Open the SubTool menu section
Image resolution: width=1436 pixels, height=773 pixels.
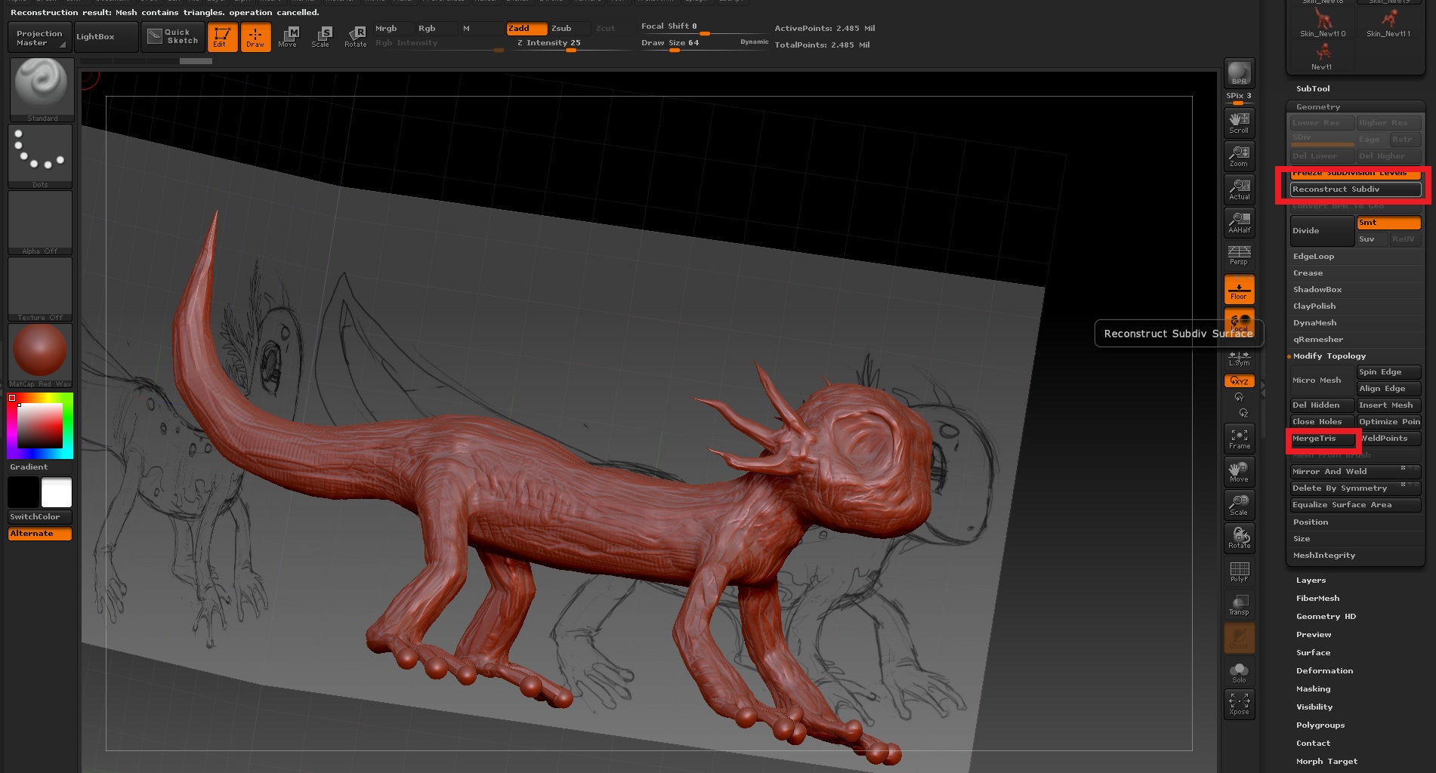(1313, 89)
